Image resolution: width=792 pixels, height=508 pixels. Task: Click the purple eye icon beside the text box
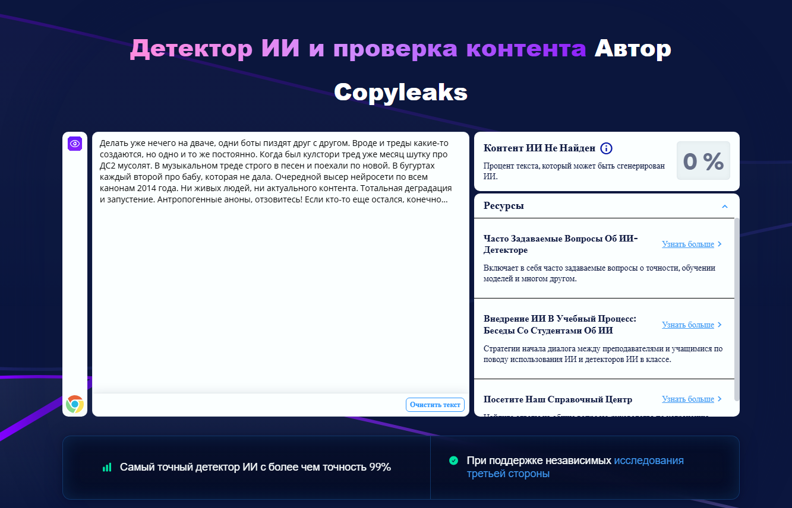(x=74, y=144)
